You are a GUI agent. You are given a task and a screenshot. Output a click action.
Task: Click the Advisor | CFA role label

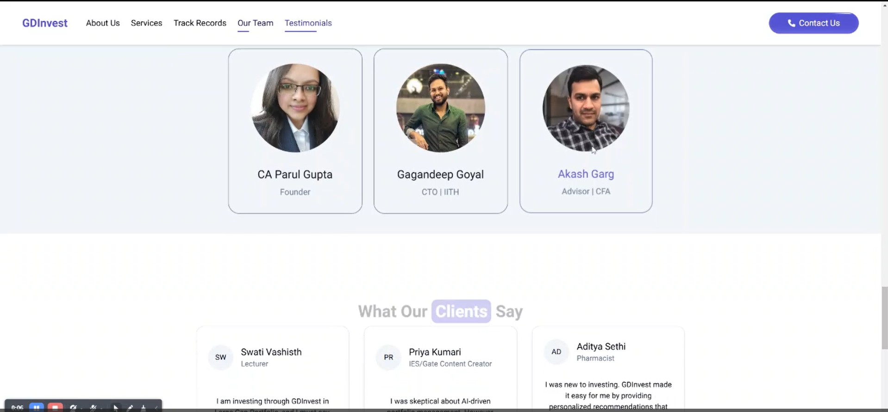click(586, 191)
